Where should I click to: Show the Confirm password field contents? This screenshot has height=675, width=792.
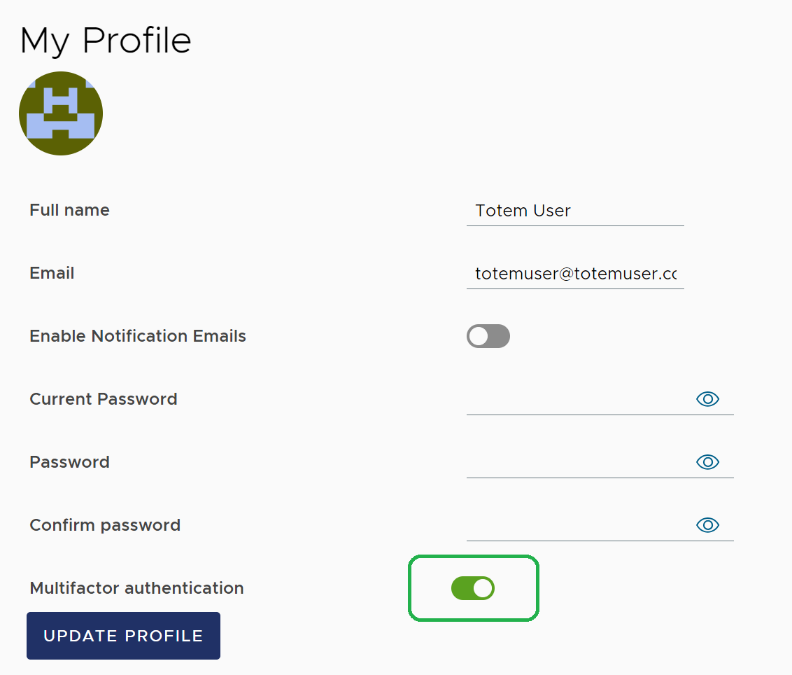707,524
